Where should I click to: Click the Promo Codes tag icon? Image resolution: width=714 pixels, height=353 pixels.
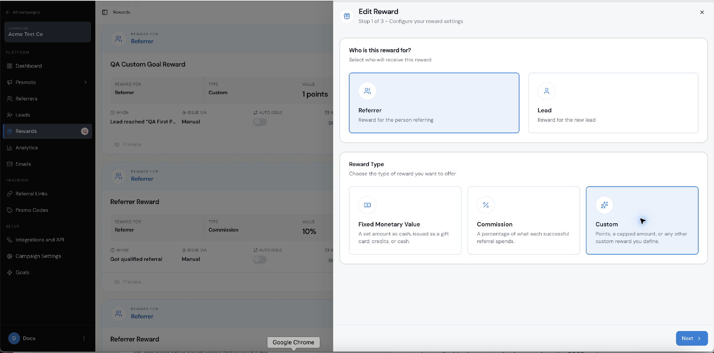pos(9,210)
